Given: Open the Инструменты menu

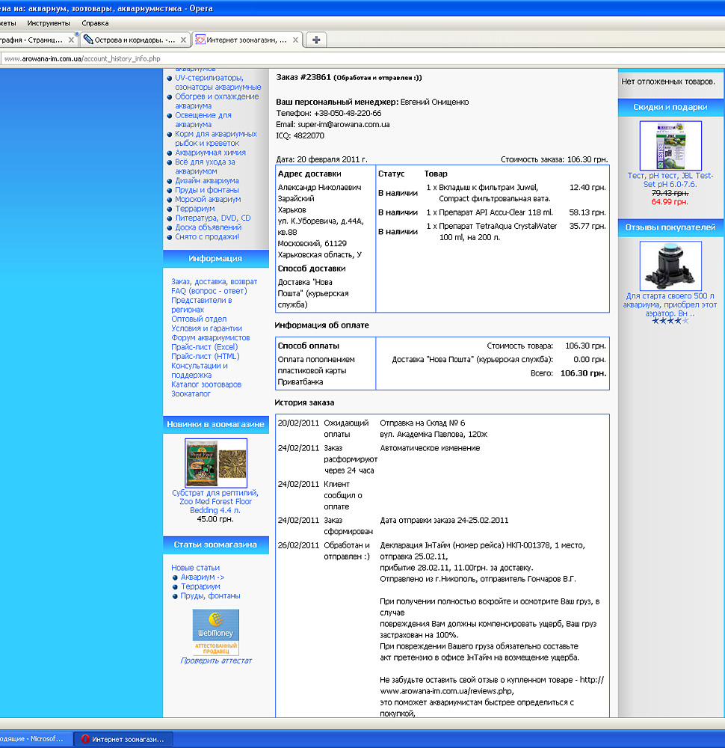Looking at the screenshot, I should [49, 23].
